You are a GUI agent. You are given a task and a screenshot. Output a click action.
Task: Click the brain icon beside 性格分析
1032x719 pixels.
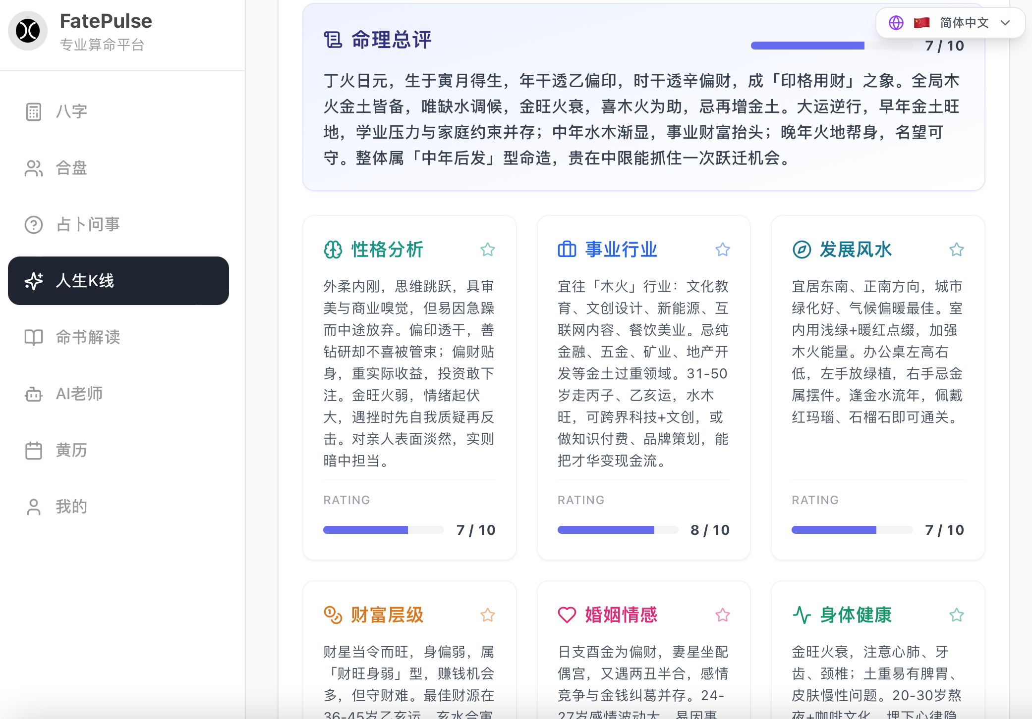click(333, 250)
